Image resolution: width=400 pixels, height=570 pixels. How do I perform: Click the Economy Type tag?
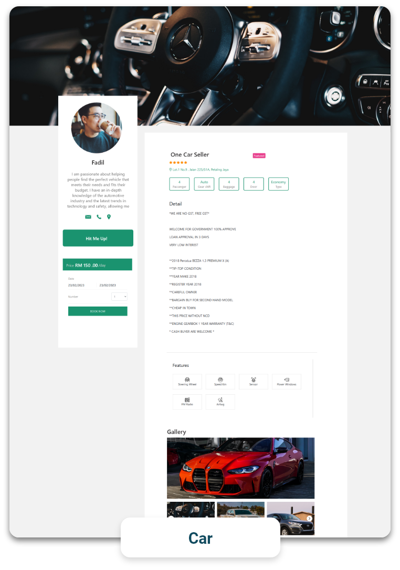tap(279, 184)
